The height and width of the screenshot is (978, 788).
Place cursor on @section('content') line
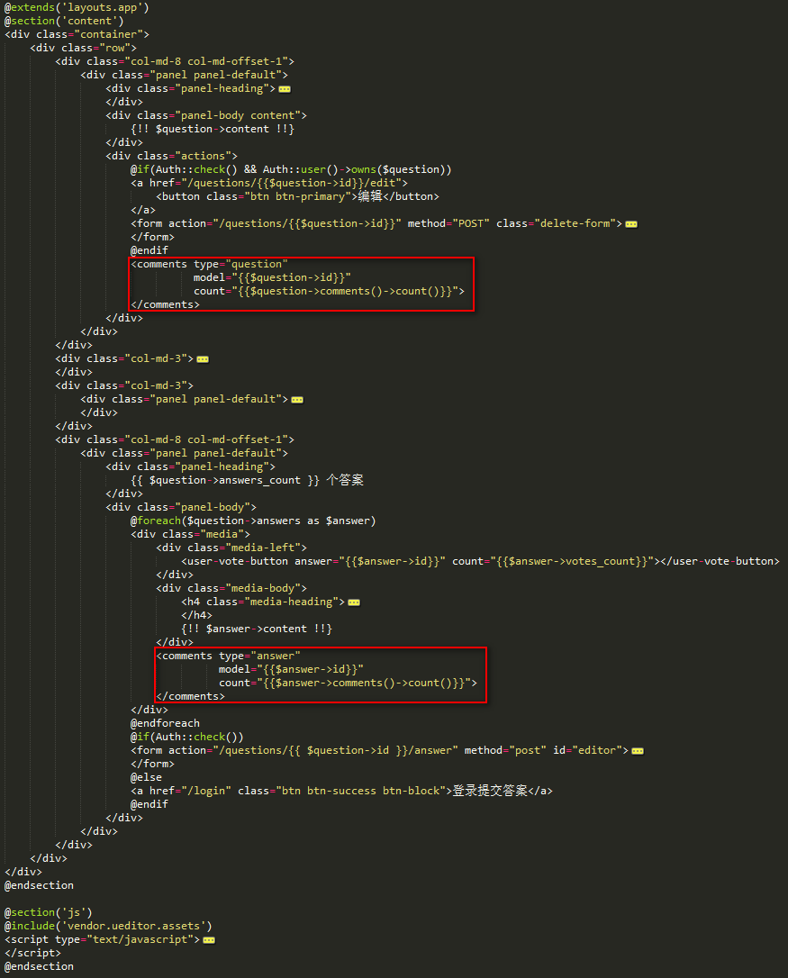point(64,22)
